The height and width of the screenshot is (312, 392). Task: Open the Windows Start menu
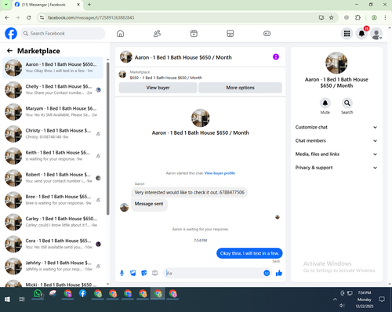point(7,299)
